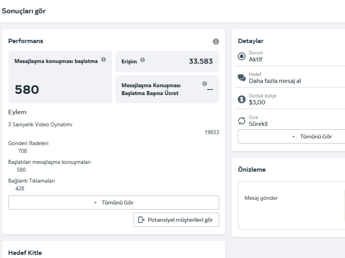Click the 3 Saniyelik Video Oynatımı row
This screenshot has width=345, height=258.
tap(40, 125)
